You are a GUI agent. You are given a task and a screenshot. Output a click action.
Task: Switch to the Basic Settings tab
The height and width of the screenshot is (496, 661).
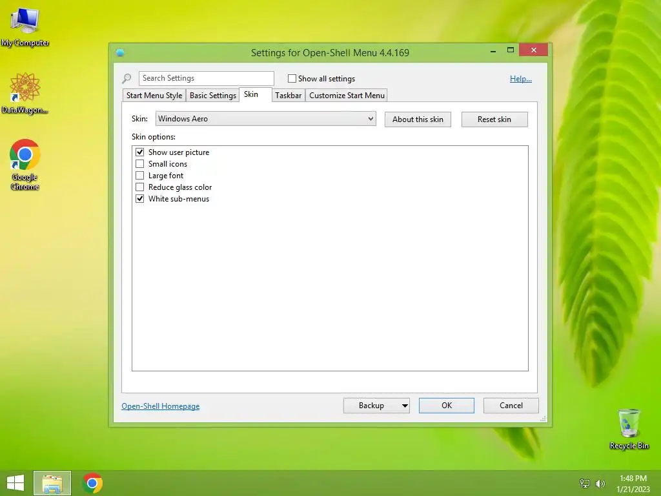213,96
